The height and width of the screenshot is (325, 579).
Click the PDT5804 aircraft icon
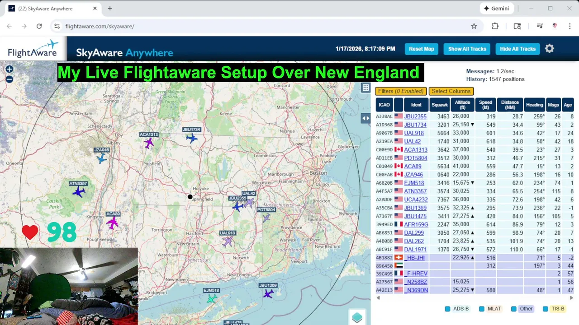(266, 218)
